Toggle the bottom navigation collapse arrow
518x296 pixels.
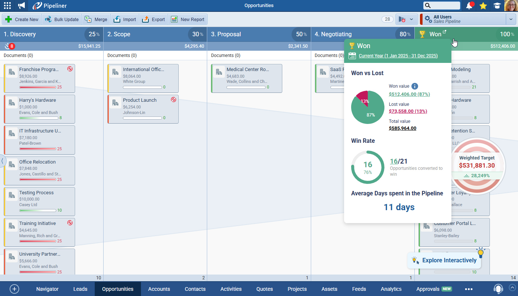512,287
